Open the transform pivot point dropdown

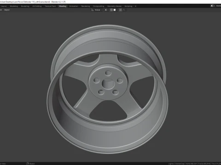click(106, 10)
